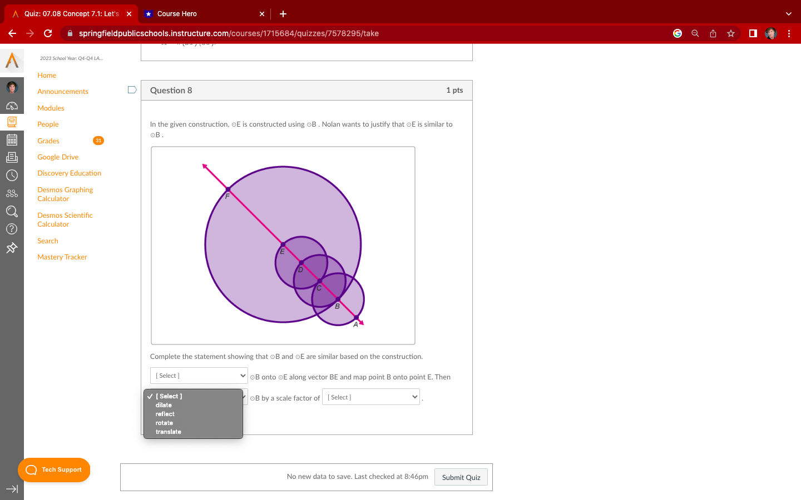Click the browser forward arrow
The width and height of the screenshot is (801, 500).
[x=30, y=33]
